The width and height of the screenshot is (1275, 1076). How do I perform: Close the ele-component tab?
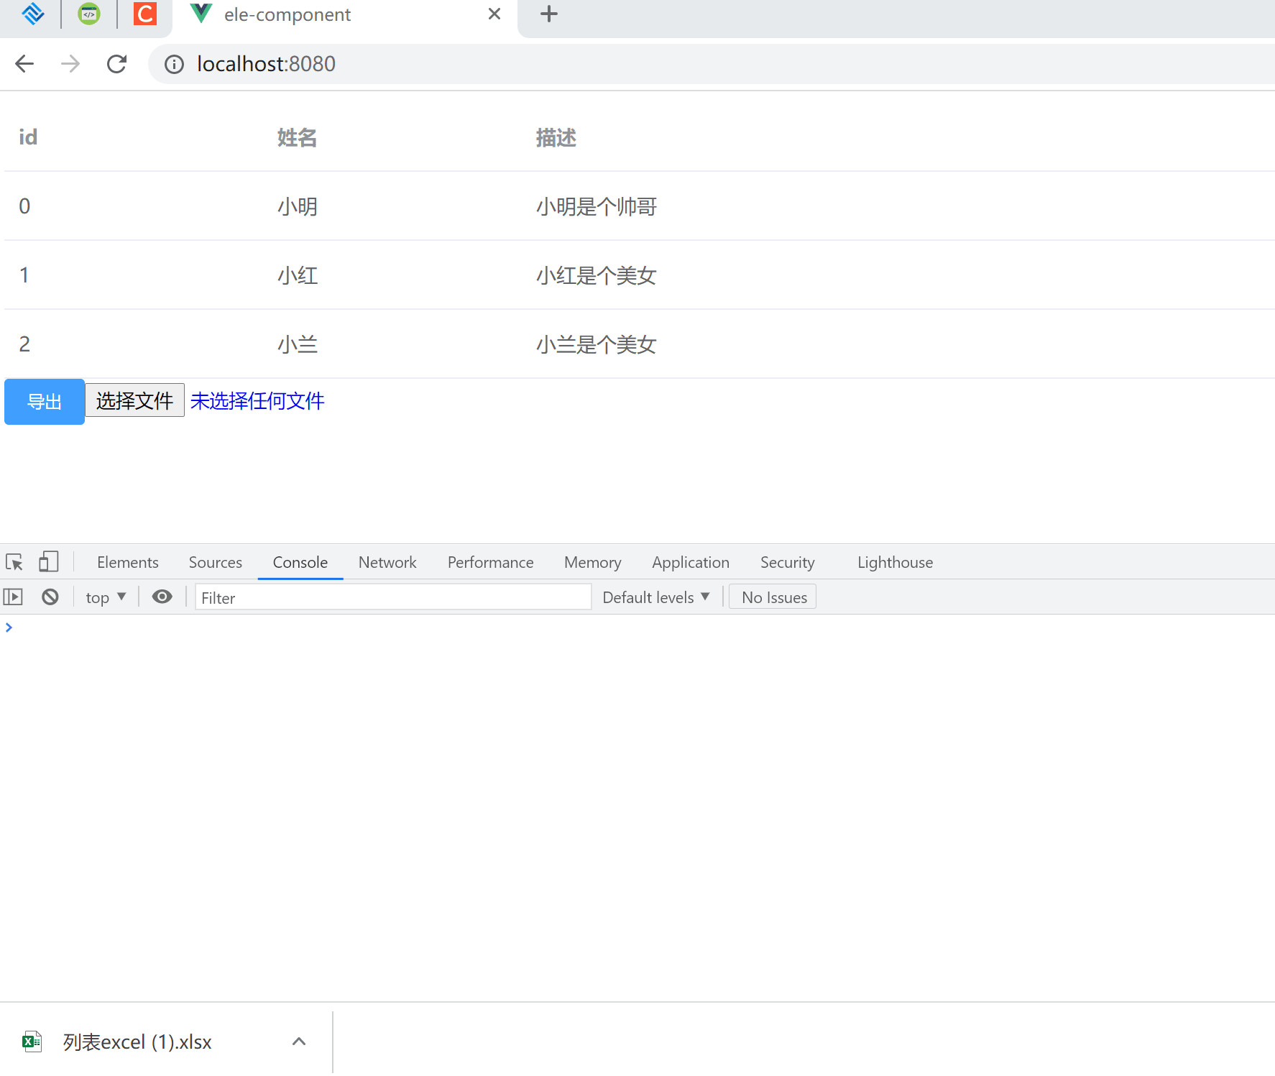coord(494,14)
